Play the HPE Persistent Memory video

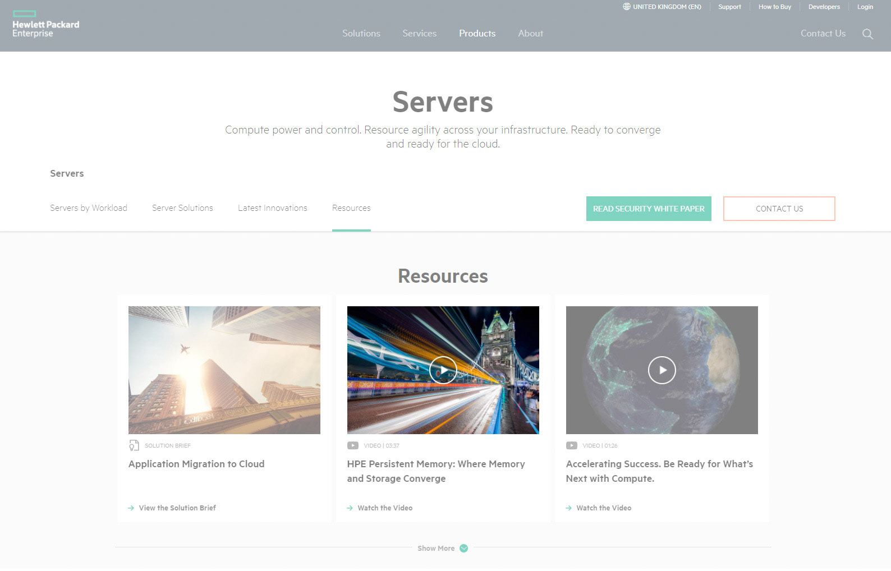point(443,370)
